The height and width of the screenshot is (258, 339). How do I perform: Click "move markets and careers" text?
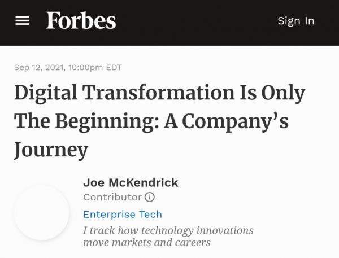point(146,243)
